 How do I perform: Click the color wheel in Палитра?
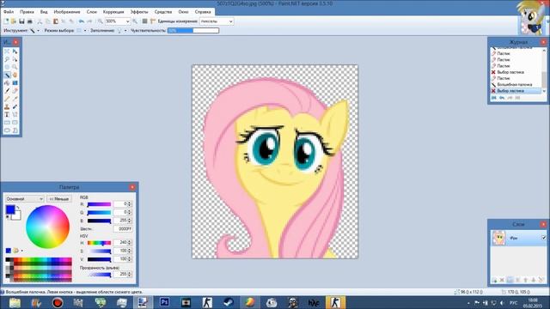pyautogui.click(x=47, y=227)
